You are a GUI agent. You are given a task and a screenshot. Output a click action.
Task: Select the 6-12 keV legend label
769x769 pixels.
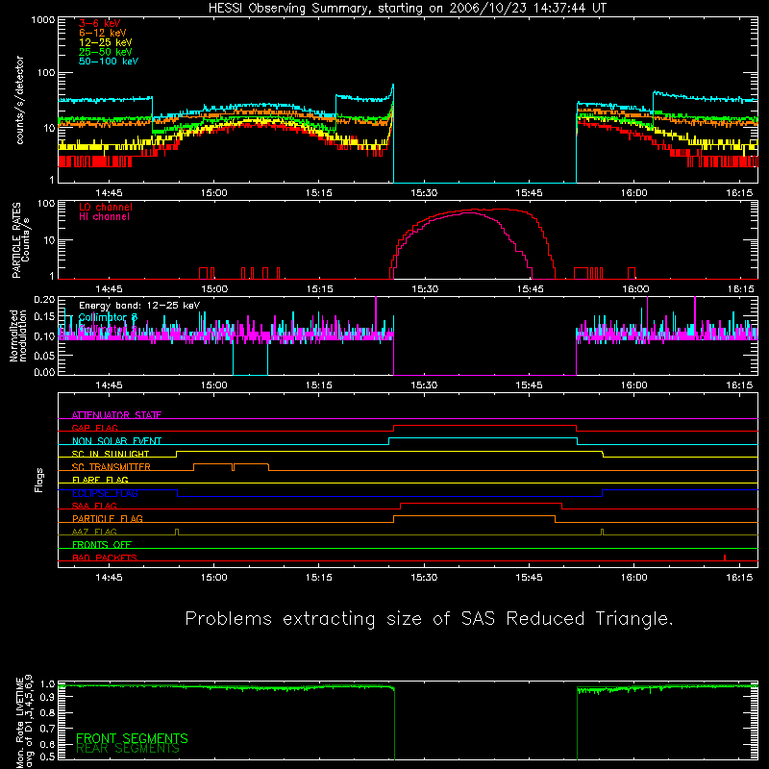(103, 33)
